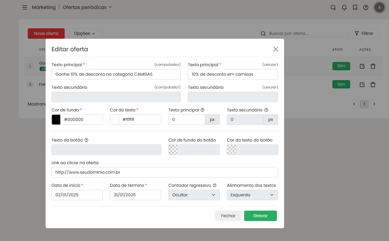The width and height of the screenshot is (389, 241).
Task: Open the hamburger navigation menu
Action: pyautogui.click(x=25, y=7)
